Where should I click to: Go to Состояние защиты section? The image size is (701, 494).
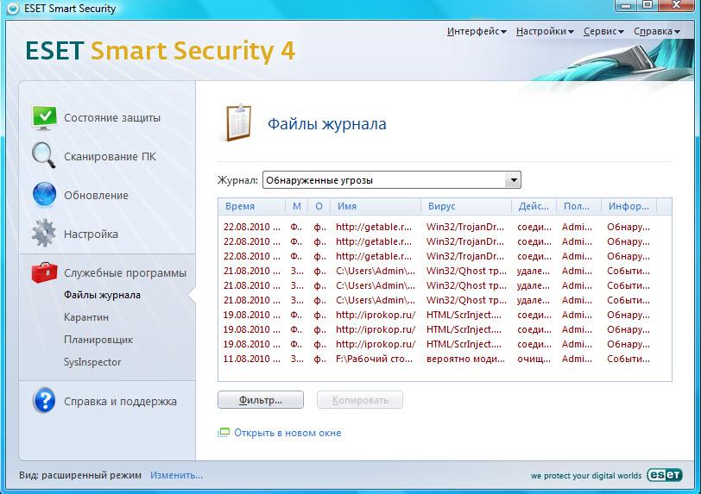(112, 118)
